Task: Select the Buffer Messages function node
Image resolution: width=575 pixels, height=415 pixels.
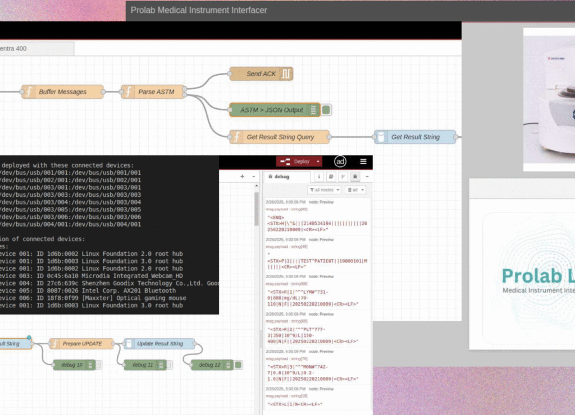Action: (x=62, y=92)
